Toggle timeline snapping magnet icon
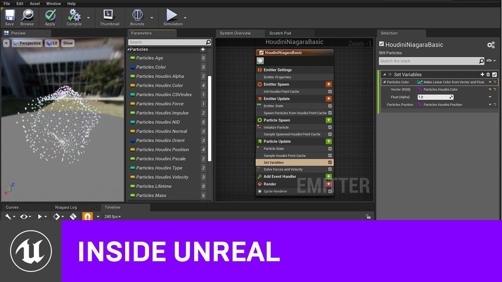 pyautogui.click(x=87, y=217)
